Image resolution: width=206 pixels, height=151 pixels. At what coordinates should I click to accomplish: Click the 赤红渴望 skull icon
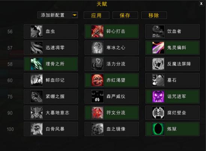[x=97, y=80]
